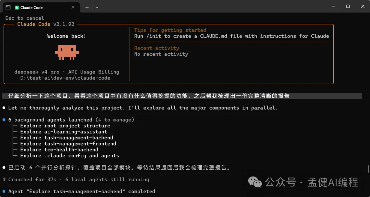The width and height of the screenshot is (370, 197).
Task: Click the orange Claude pixel mascot
Action: point(67,52)
